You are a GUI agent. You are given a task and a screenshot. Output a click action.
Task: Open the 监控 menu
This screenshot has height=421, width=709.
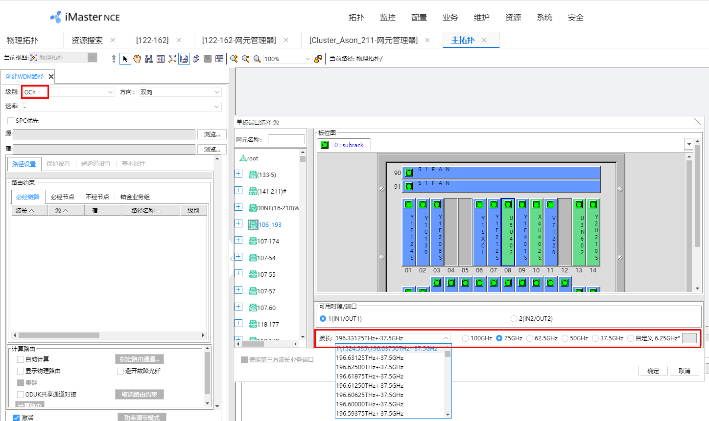(x=388, y=18)
